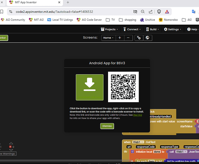
Task: Open AI2 Code Server bookmark
Action: pyautogui.click(x=89, y=20)
